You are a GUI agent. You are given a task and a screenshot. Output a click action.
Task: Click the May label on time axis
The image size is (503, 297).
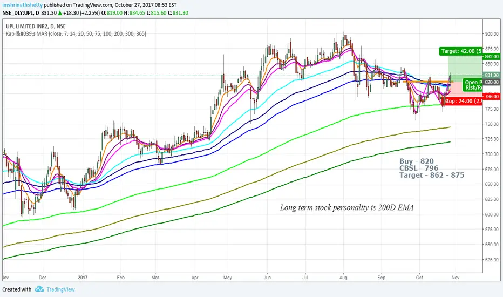click(x=227, y=278)
